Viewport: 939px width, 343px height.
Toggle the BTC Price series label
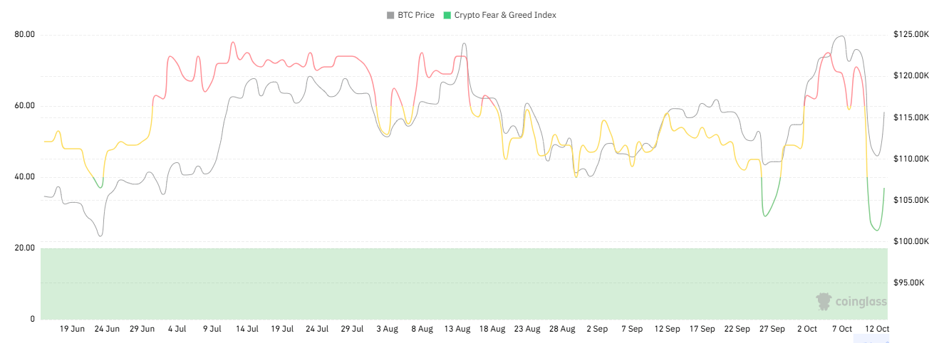[415, 15]
